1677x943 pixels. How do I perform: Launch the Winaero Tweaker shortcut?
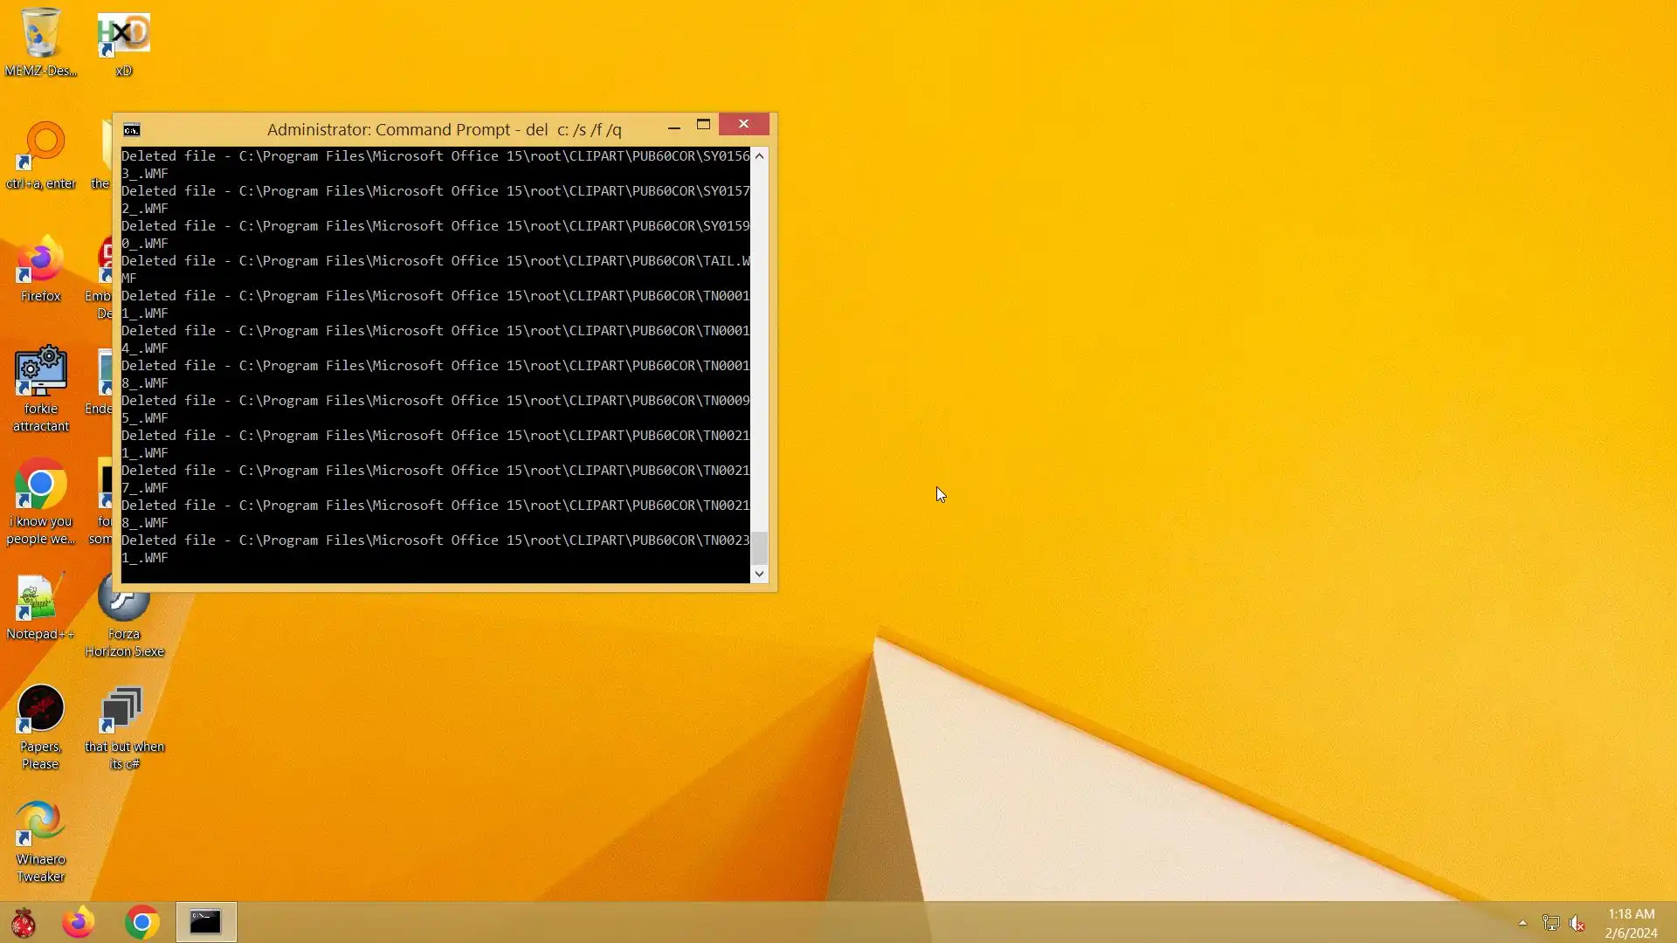40,823
